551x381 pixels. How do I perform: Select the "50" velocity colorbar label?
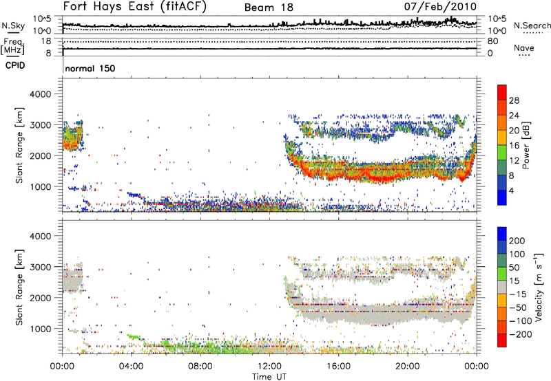[514, 268]
